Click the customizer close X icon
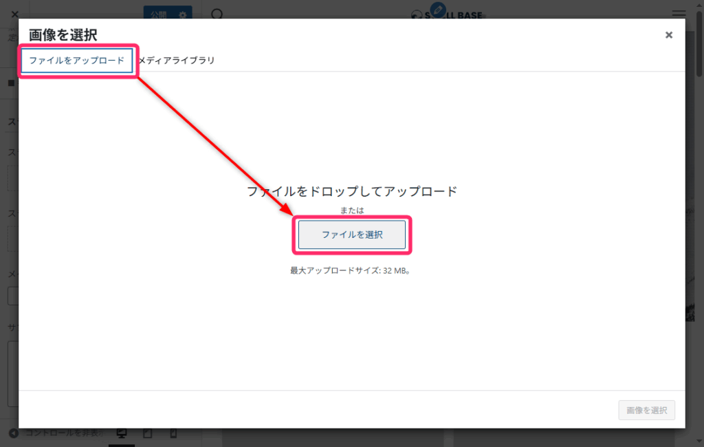704x447 pixels. pyautogui.click(x=14, y=14)
